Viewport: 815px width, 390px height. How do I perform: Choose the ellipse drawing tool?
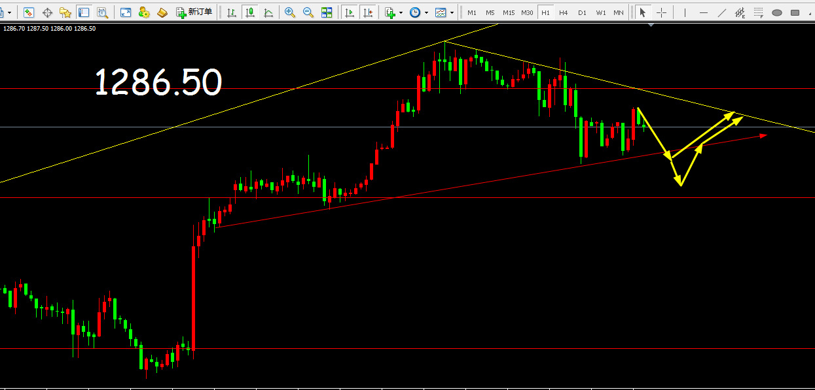[777, 12]
